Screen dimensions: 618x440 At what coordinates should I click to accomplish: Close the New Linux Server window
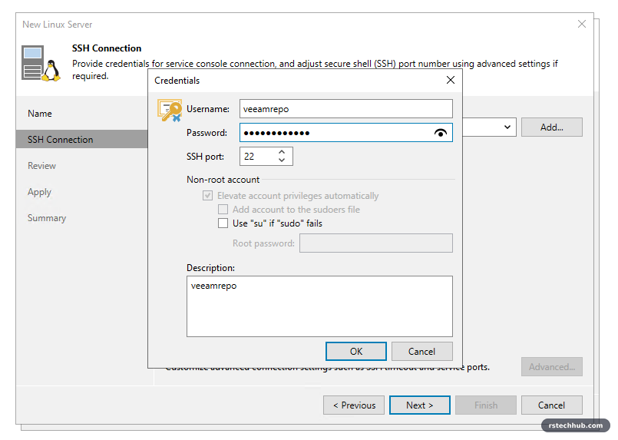(582, 24)
